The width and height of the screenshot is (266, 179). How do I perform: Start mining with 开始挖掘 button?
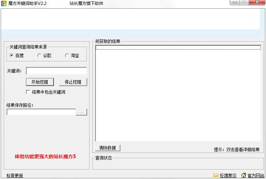point(40,82)
